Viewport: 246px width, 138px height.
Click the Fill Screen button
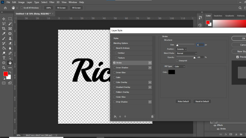76,8
